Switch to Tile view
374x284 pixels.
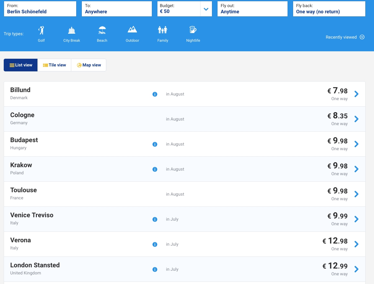pos(55,65)
